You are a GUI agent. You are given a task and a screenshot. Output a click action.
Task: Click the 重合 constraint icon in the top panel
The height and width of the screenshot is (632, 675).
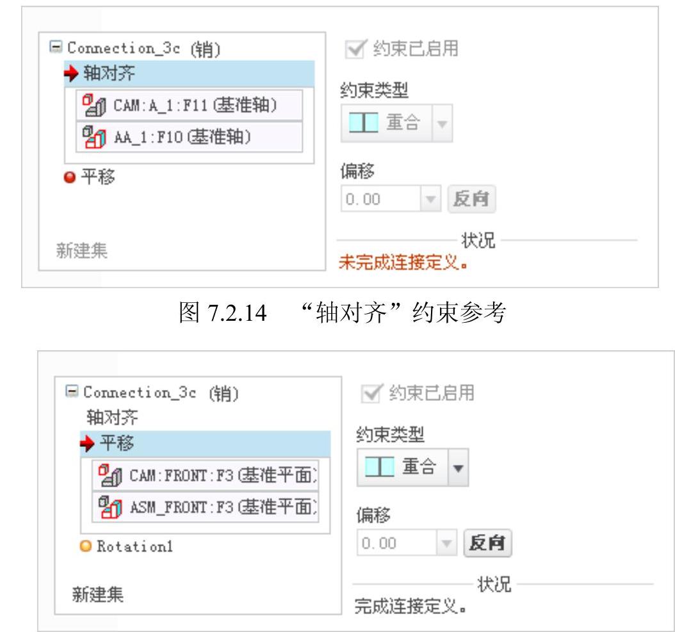tap(363, 123)
